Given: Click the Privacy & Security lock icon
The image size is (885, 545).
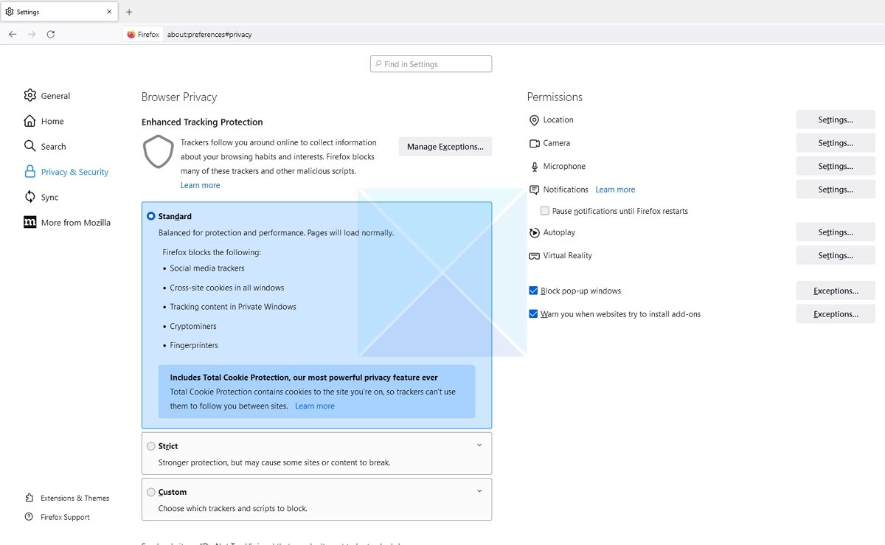Looking at the screenshot, I should point(29,172).
